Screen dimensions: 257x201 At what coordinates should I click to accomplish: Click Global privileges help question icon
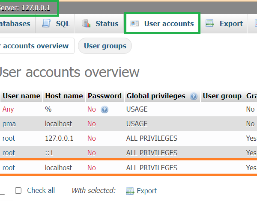(194, 96)
